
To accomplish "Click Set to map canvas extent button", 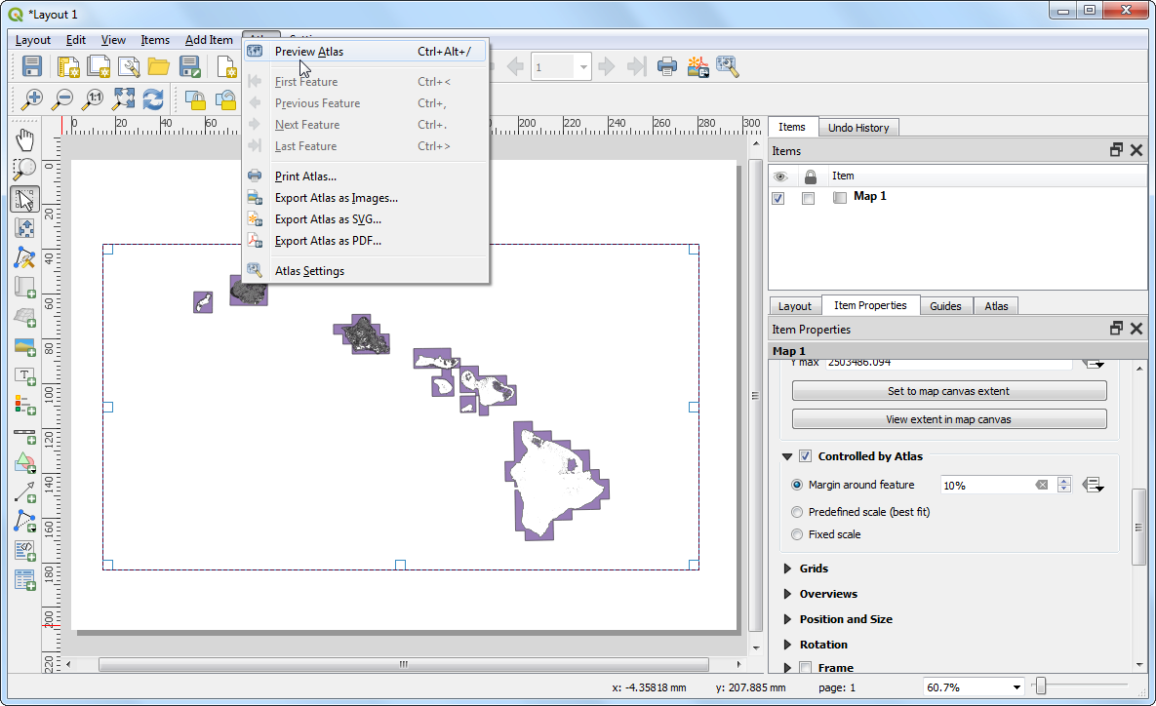I will [x=949, y=391].
